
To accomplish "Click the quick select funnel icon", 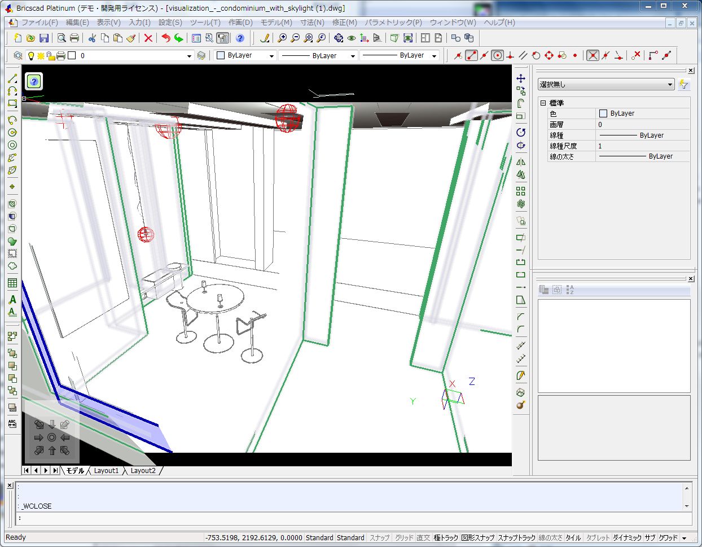I will click(684, 84).
